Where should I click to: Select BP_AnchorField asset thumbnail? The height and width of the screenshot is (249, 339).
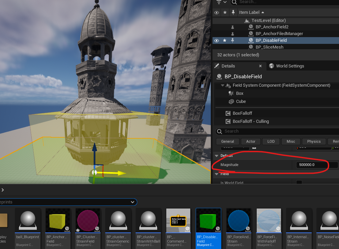[x=58, y=220]
